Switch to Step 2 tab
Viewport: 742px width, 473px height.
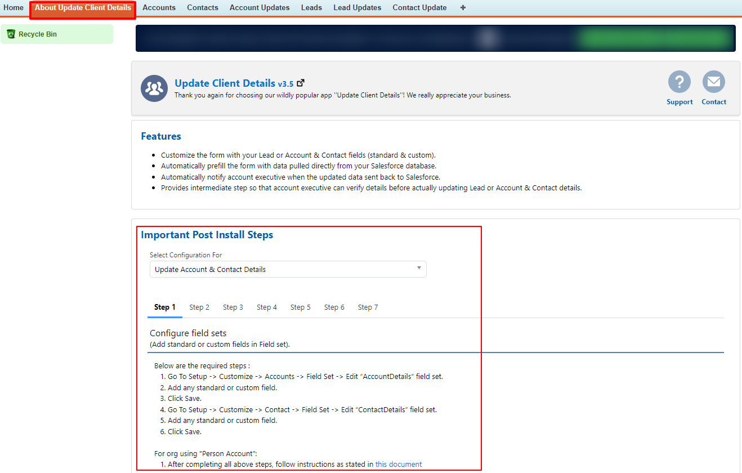[199, 307]
